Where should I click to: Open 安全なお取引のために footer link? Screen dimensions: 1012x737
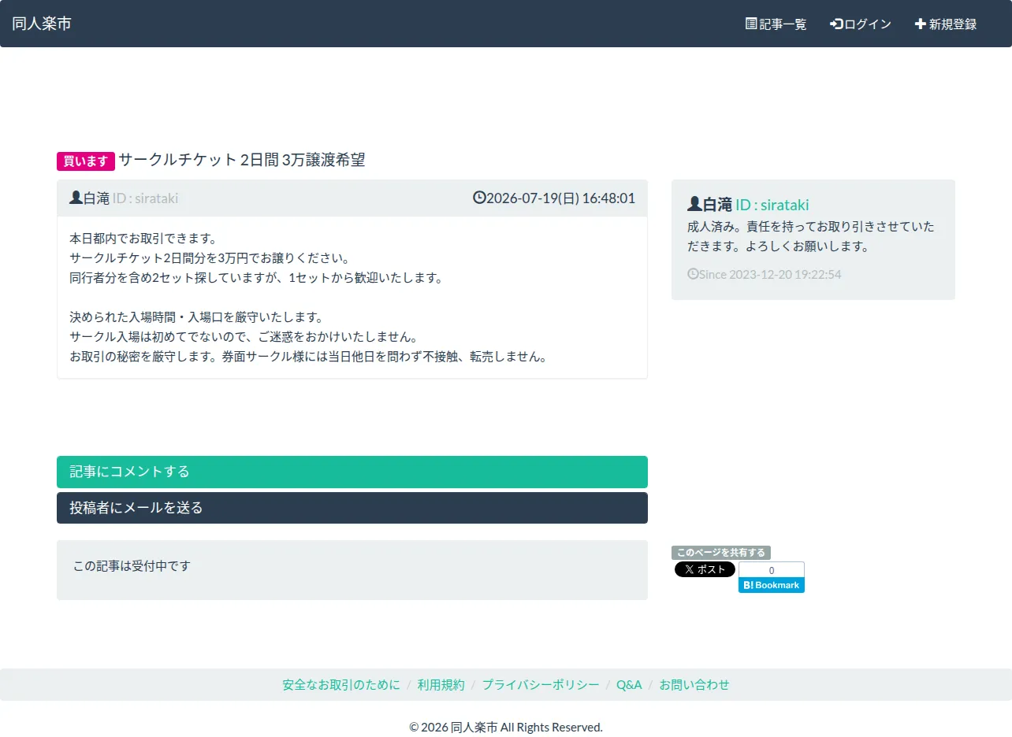(x=341, y=684)
